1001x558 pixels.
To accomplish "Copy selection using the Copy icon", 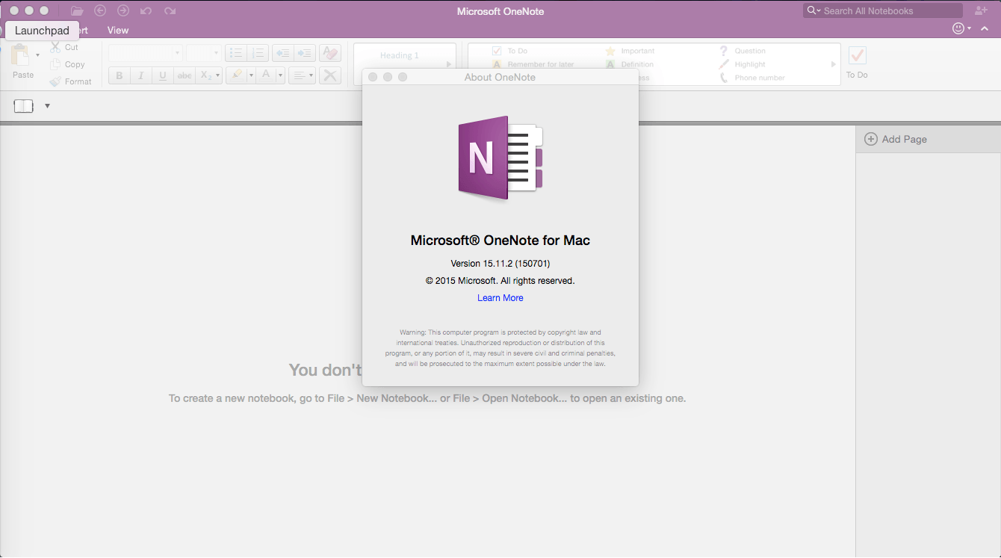I will (x=55, y=64).
